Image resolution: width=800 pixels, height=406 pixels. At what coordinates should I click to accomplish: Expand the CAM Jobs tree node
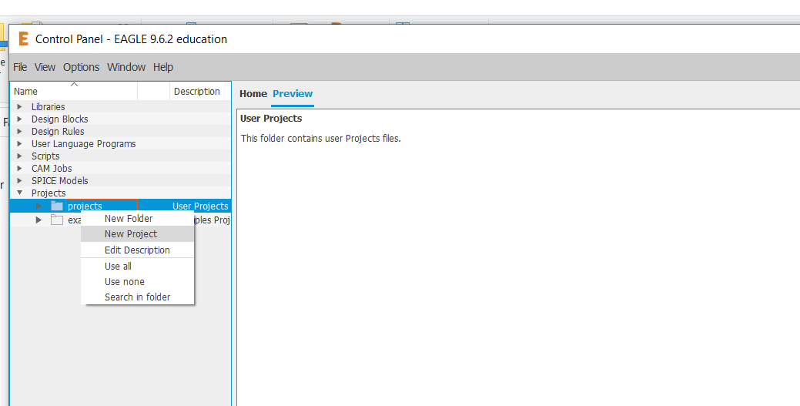20,168
